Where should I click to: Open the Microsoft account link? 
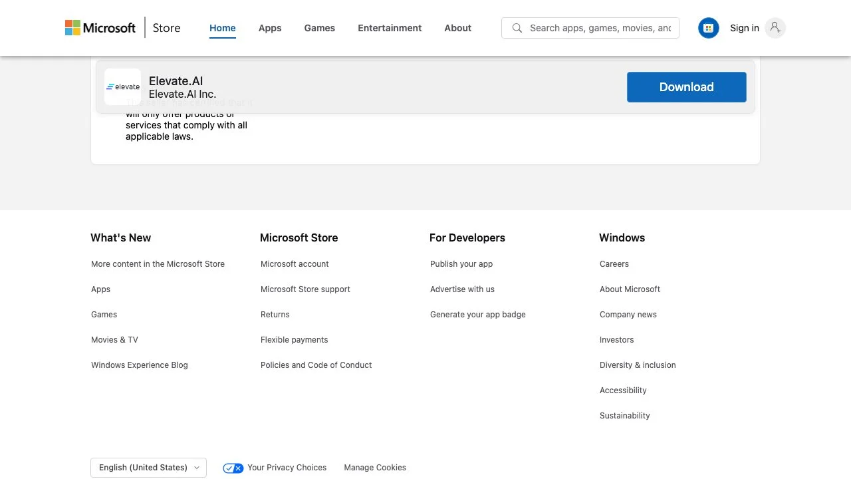[x=295, y=264]
